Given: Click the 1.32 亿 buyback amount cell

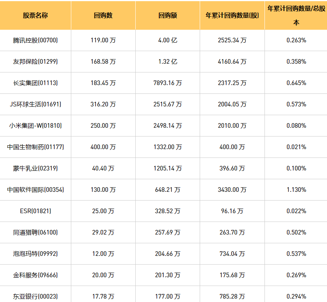Looking at the screenshot, I should (x=168, y=61).
